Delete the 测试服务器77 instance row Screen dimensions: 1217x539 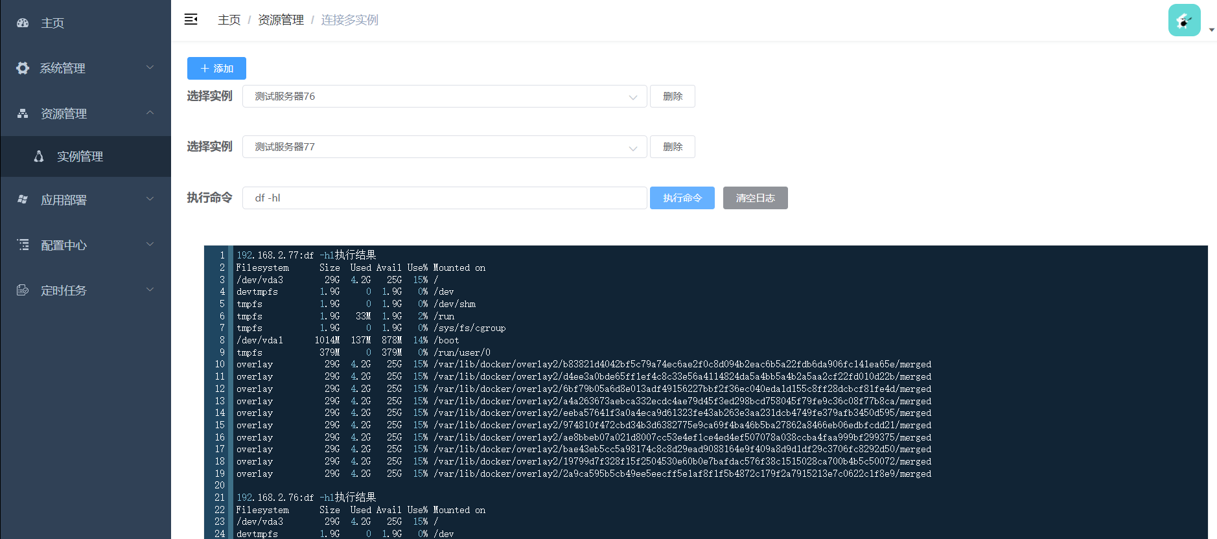click(673, 147)
